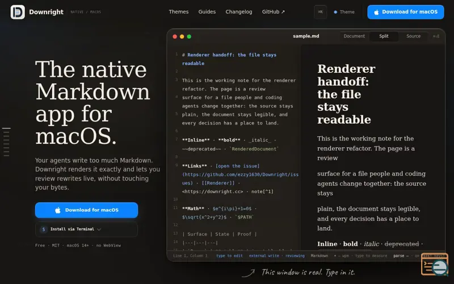Click the "Free · MIT · macOS 14+" footnote text
454x284 pixels.
[78, 245]
